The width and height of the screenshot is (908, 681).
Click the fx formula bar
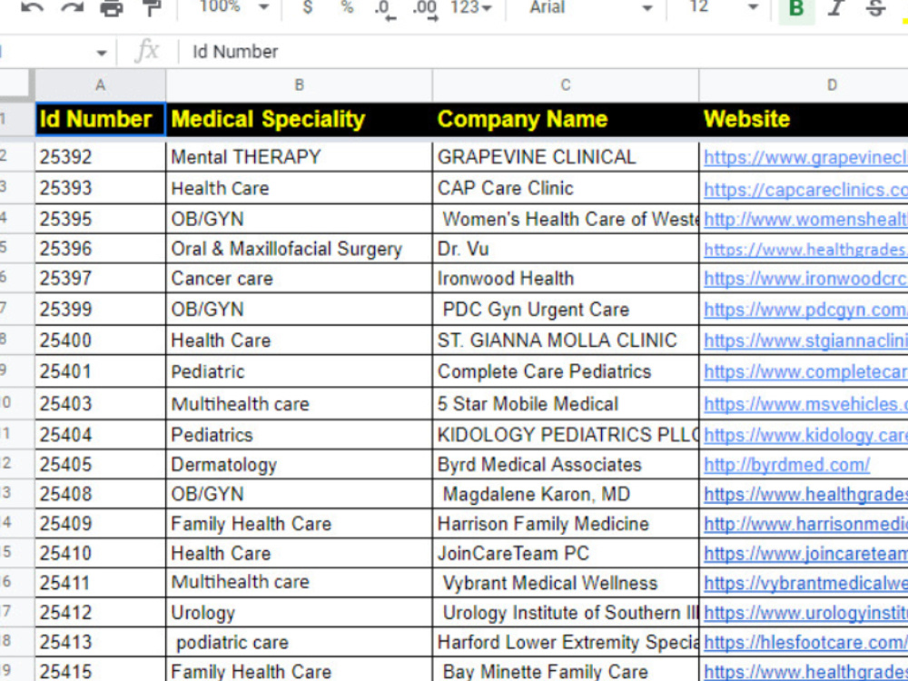147,52
